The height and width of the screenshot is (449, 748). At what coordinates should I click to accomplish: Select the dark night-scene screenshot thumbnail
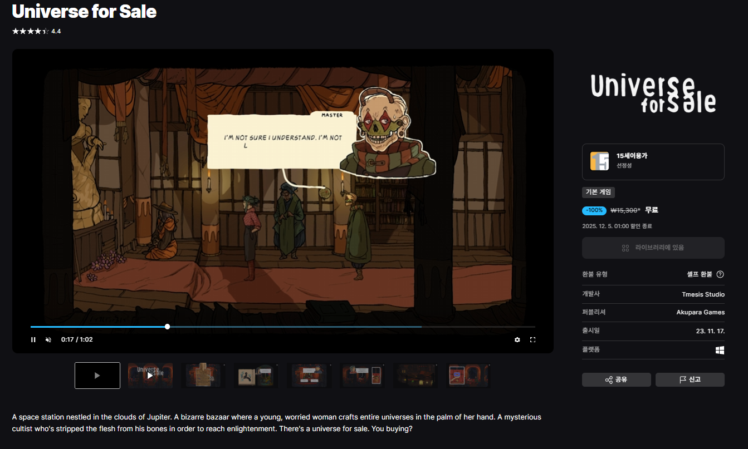click(x=415, y=376)
